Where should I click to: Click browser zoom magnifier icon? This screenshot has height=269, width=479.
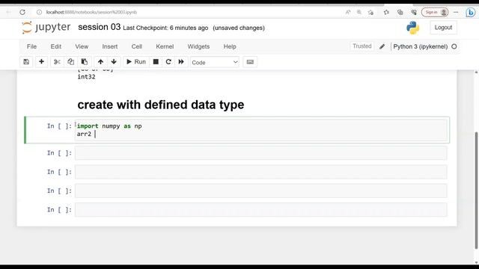click(x=359, y=12)
